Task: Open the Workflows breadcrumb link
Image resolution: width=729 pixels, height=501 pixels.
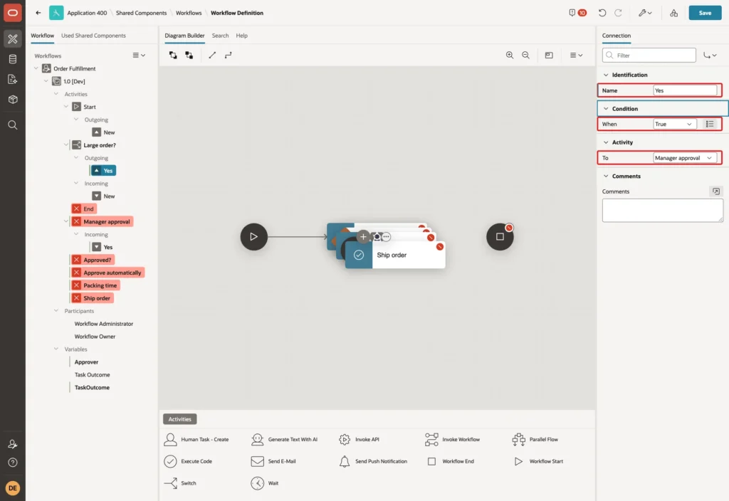Action: click(x=189, y=13)
